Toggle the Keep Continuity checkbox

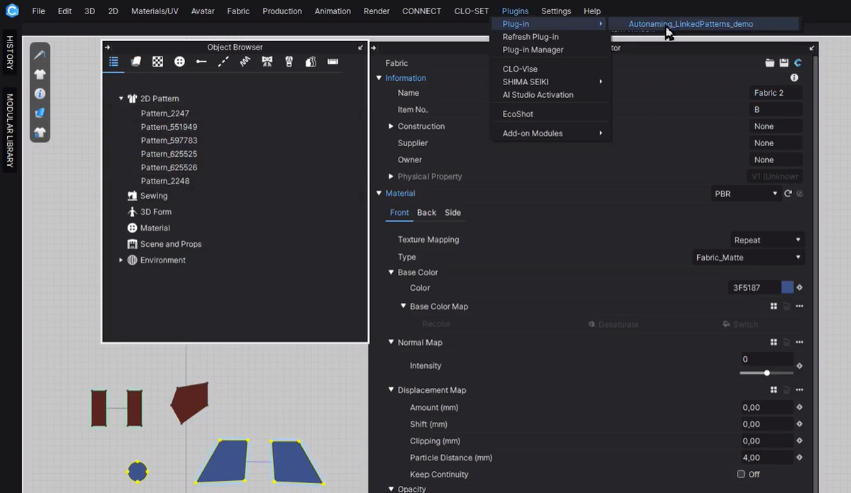click(741, 474)
